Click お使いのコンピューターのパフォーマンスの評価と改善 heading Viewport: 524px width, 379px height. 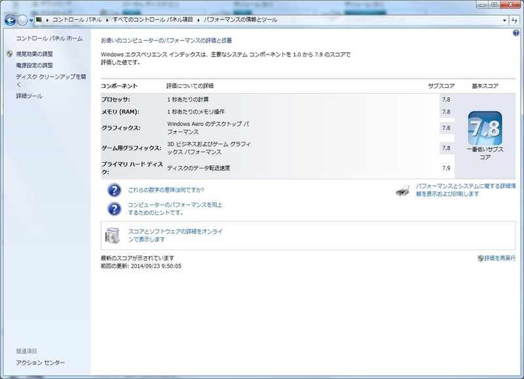point(166,41)
